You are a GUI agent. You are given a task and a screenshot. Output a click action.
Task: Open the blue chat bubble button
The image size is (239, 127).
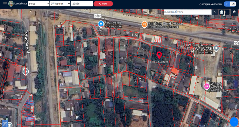234,122
